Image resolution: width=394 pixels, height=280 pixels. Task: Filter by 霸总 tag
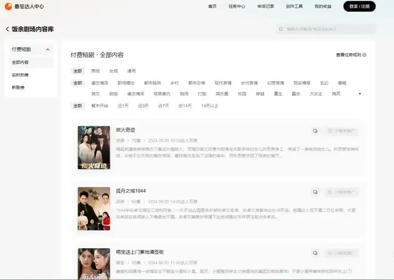(x=296, y=94)
